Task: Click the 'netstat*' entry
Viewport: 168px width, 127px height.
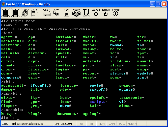Action: tap(92, 61)
